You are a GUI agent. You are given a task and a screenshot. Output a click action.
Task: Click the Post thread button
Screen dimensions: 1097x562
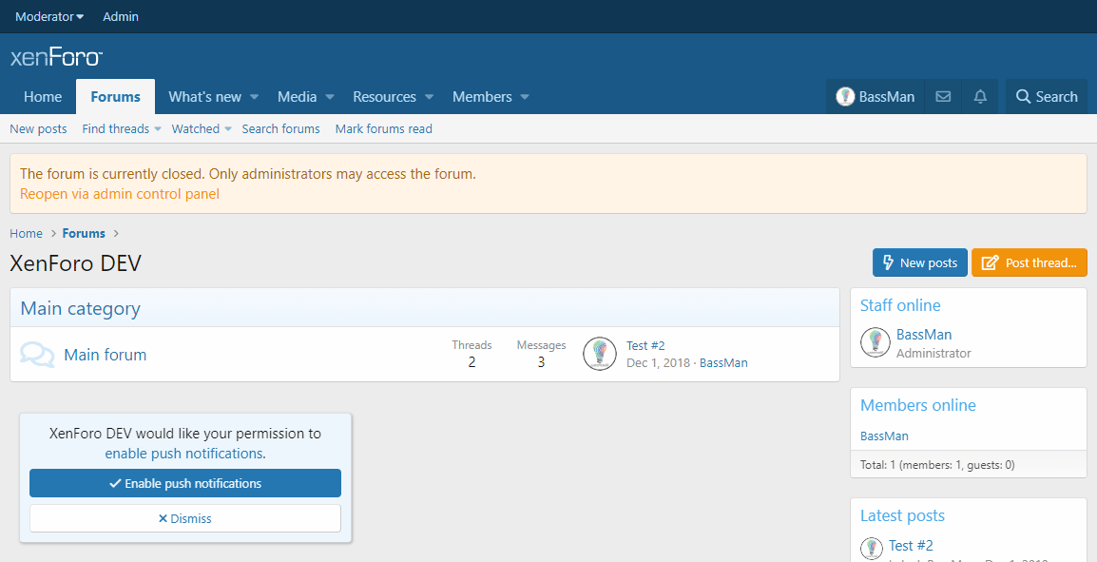(1029, 262)
